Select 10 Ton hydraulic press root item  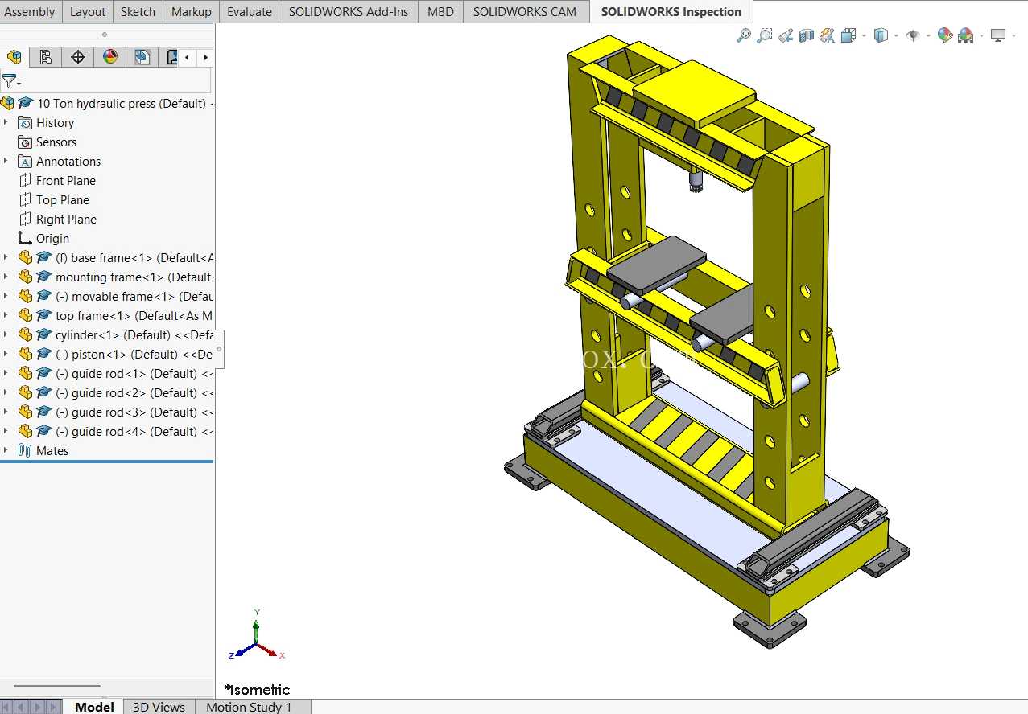[x=107, y=103]
